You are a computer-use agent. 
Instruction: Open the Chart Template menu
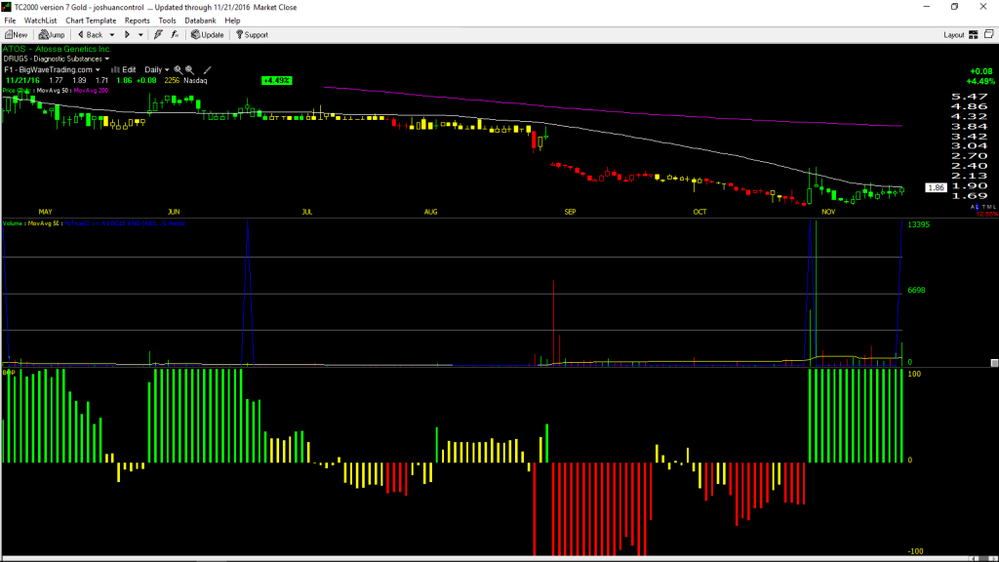(x=91, y=20)
